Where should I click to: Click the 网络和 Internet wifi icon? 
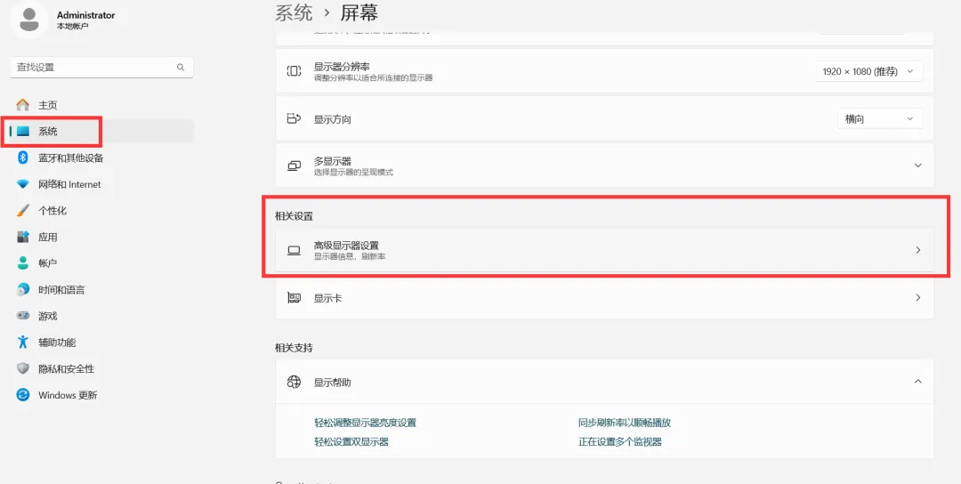pos(22,184)
